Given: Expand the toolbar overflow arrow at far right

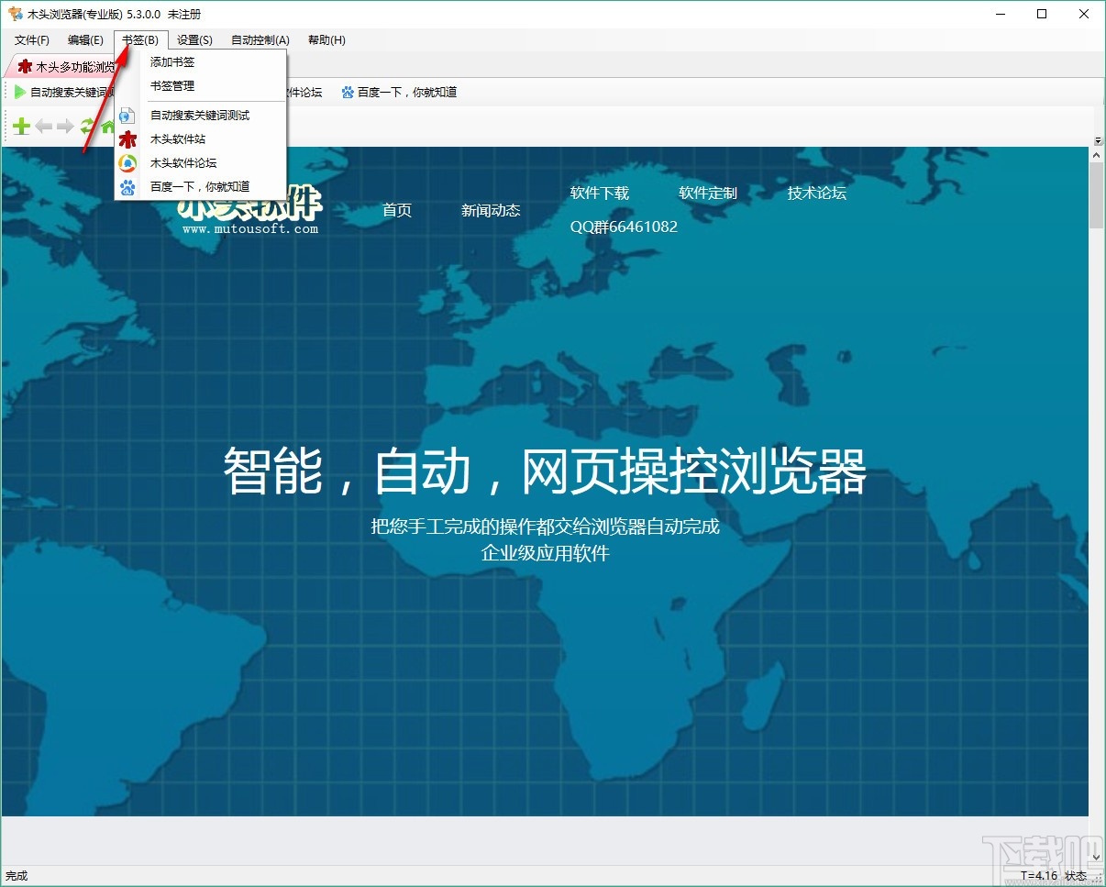Looking at the screenshot, I should tap(1098, 140).
